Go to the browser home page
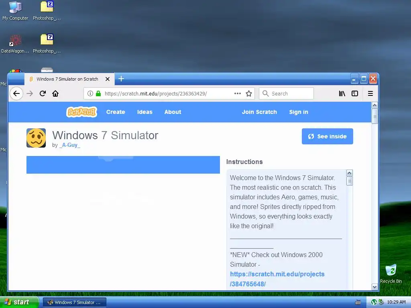 click(x=55, y=93)
